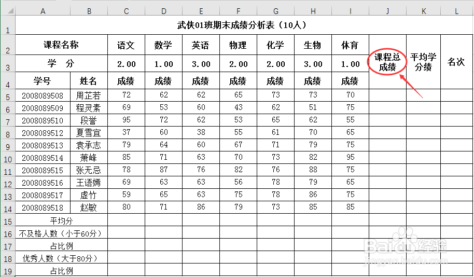Select row 15 header
The image size is (474, 277).
(x=8, y=220)
